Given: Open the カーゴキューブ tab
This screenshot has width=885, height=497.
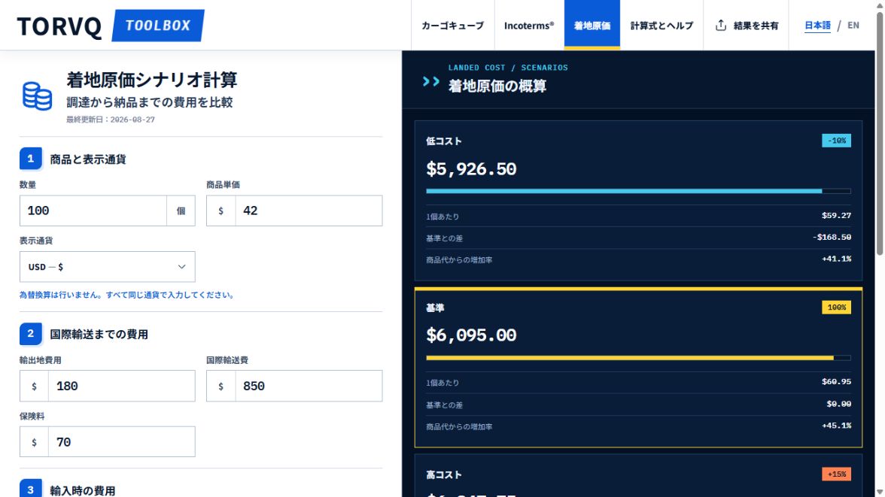Looking at the screenshot, I should point(453,26).
